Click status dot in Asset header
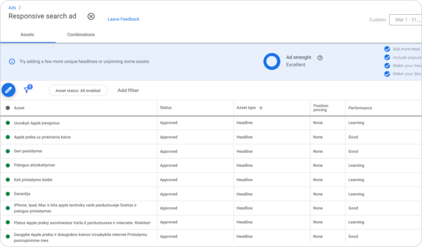 coord(8,108)
